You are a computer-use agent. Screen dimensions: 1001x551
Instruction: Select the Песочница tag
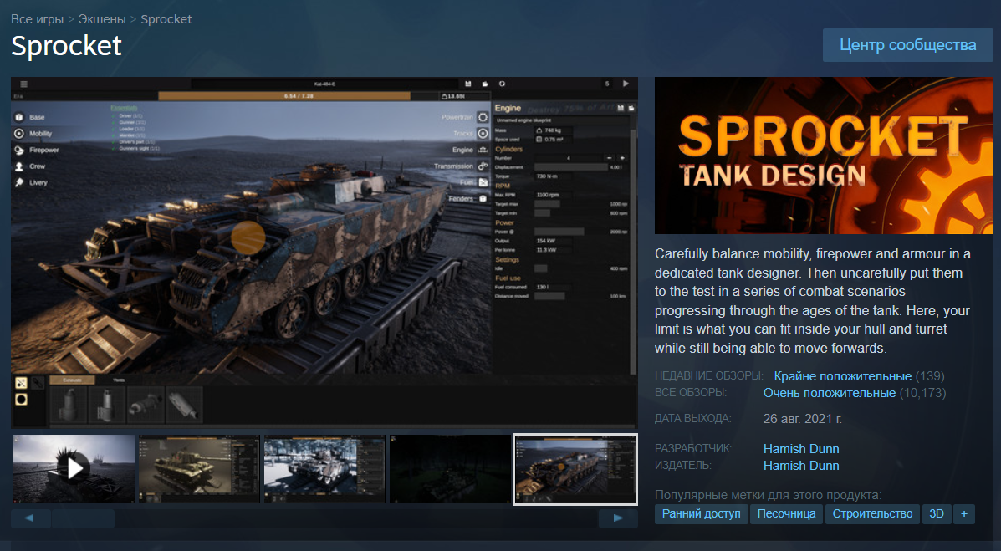coord(786,514)
